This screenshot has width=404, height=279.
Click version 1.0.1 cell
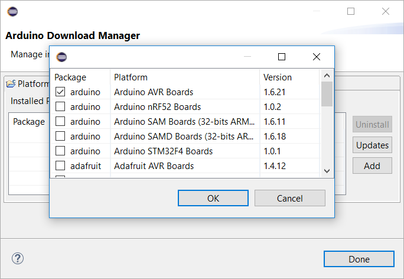point(272,151)
